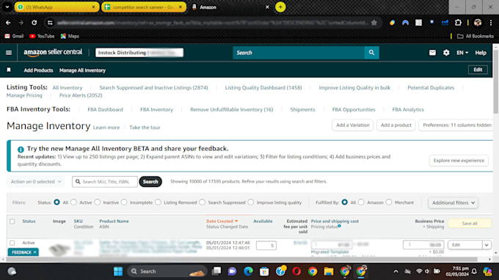The width and height of the screenshot is (499, 280).
Task: Select the Active status filter
Action: pyautogui.click(x=73, y=202)
